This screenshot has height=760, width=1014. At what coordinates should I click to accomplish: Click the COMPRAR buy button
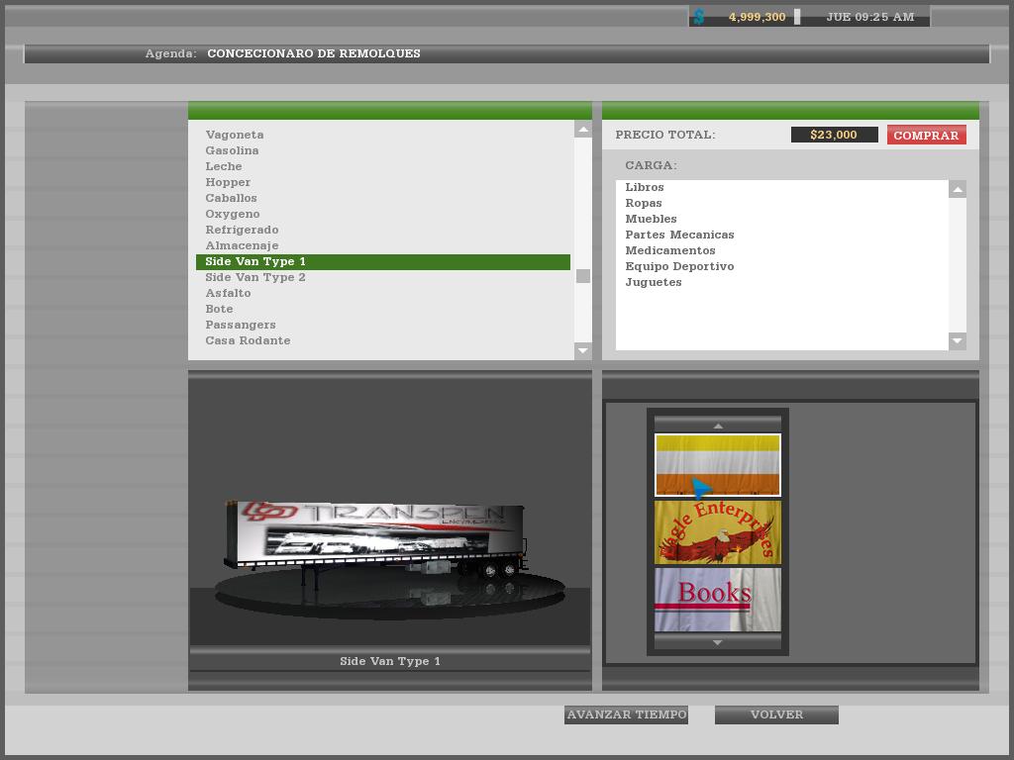click(926, 136)
